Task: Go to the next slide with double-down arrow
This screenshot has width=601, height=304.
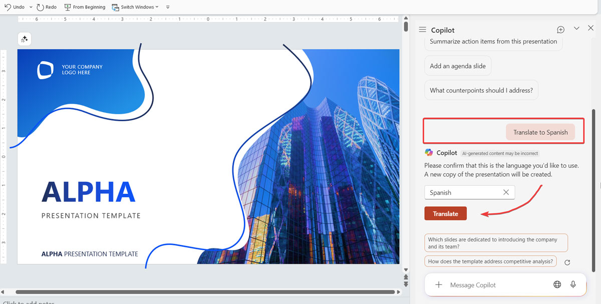Action: [406, 283]
